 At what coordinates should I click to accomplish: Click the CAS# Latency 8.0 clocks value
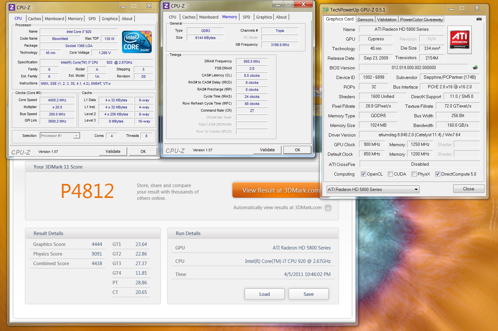(252, 75)
